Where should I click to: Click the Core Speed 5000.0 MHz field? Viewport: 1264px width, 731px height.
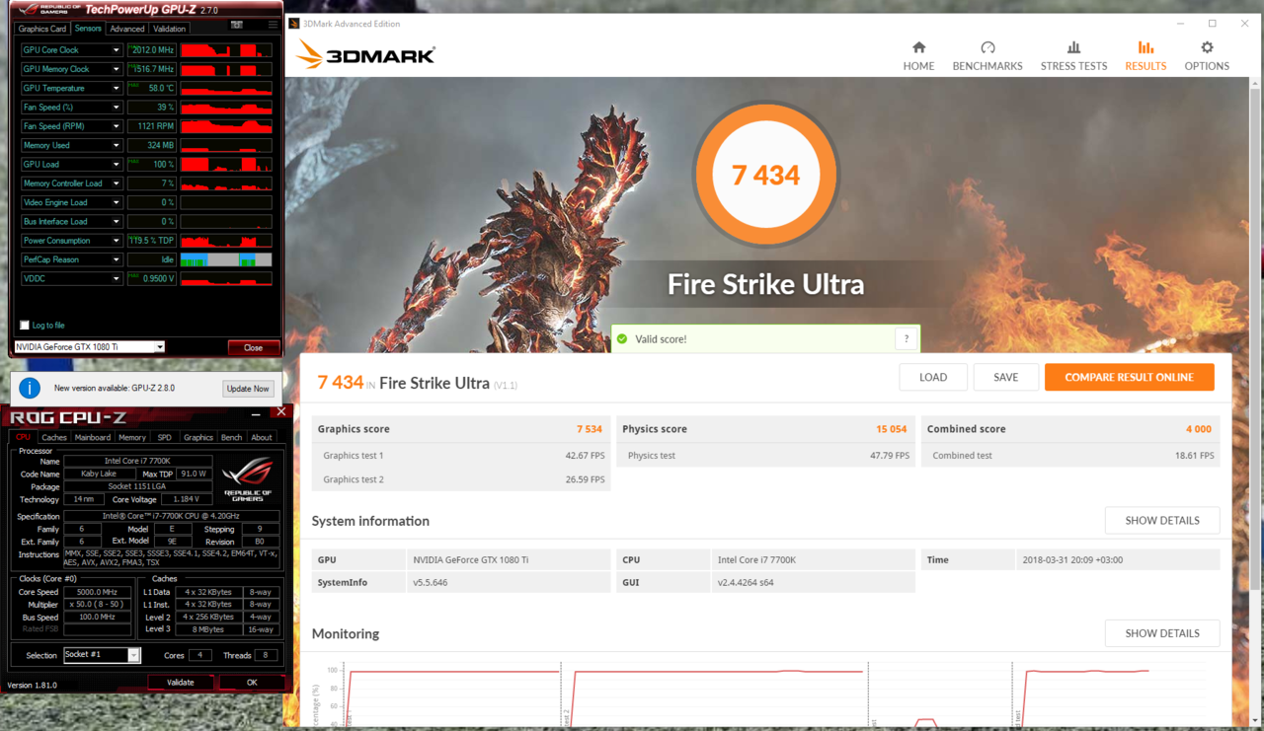coord(97,593)
